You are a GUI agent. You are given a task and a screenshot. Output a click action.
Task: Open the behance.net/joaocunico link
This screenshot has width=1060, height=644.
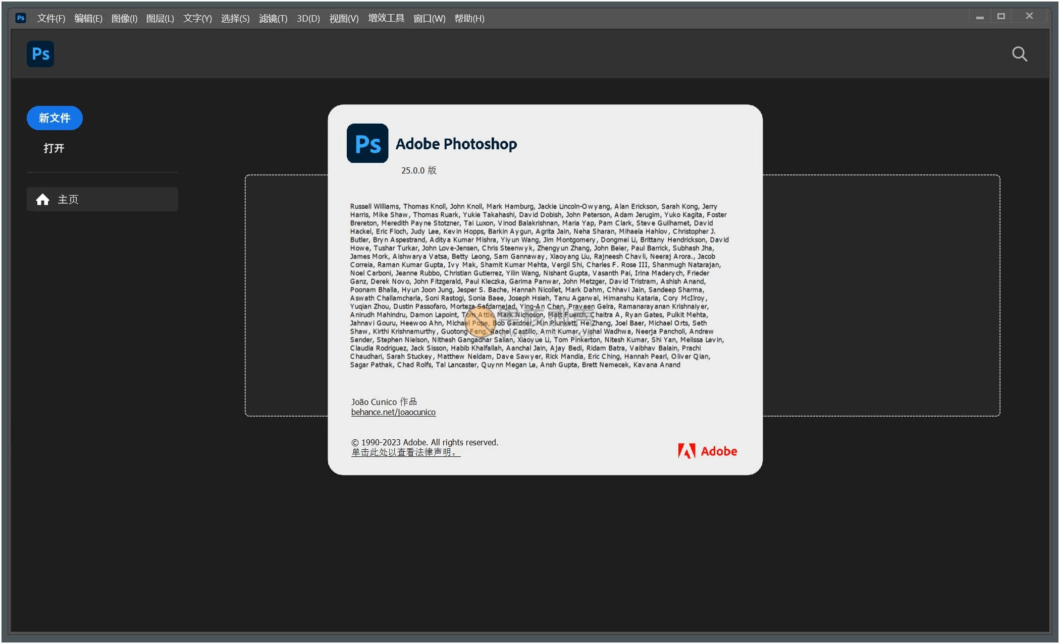pyautogui.click(x=393, y=412)
